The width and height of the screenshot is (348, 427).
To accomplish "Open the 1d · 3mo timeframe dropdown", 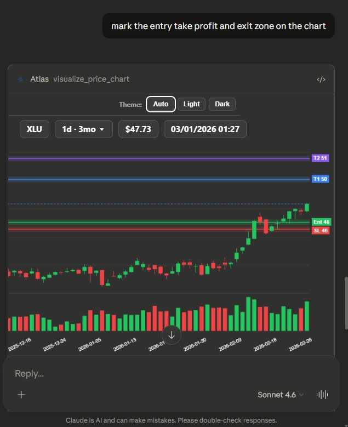I will pyautogui.click(x=83, y=129).
